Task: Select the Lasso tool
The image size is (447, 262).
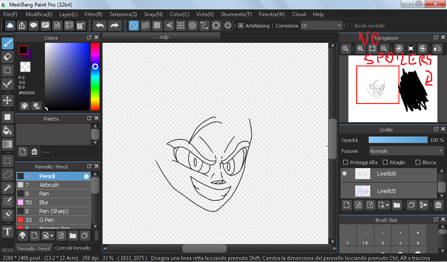Action: [7, 174]
